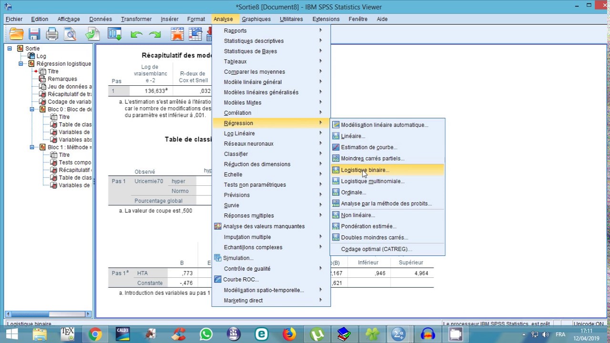Open WhatsApp from the taskbar
Screen dimensions: 610x343
pyautogui.click(x=206, y=334)
